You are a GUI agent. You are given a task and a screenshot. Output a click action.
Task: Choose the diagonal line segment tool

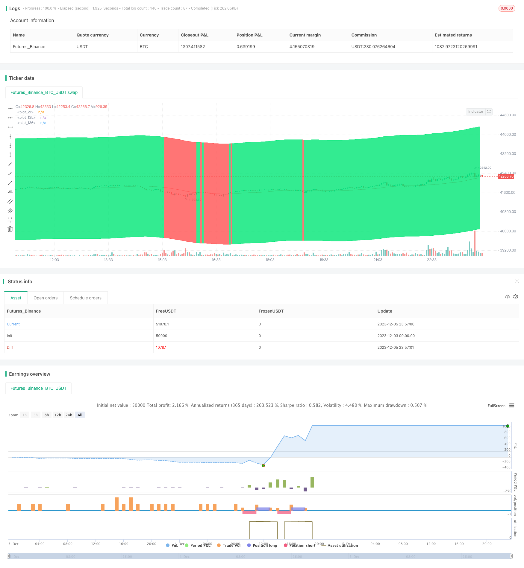click(10, 183)
